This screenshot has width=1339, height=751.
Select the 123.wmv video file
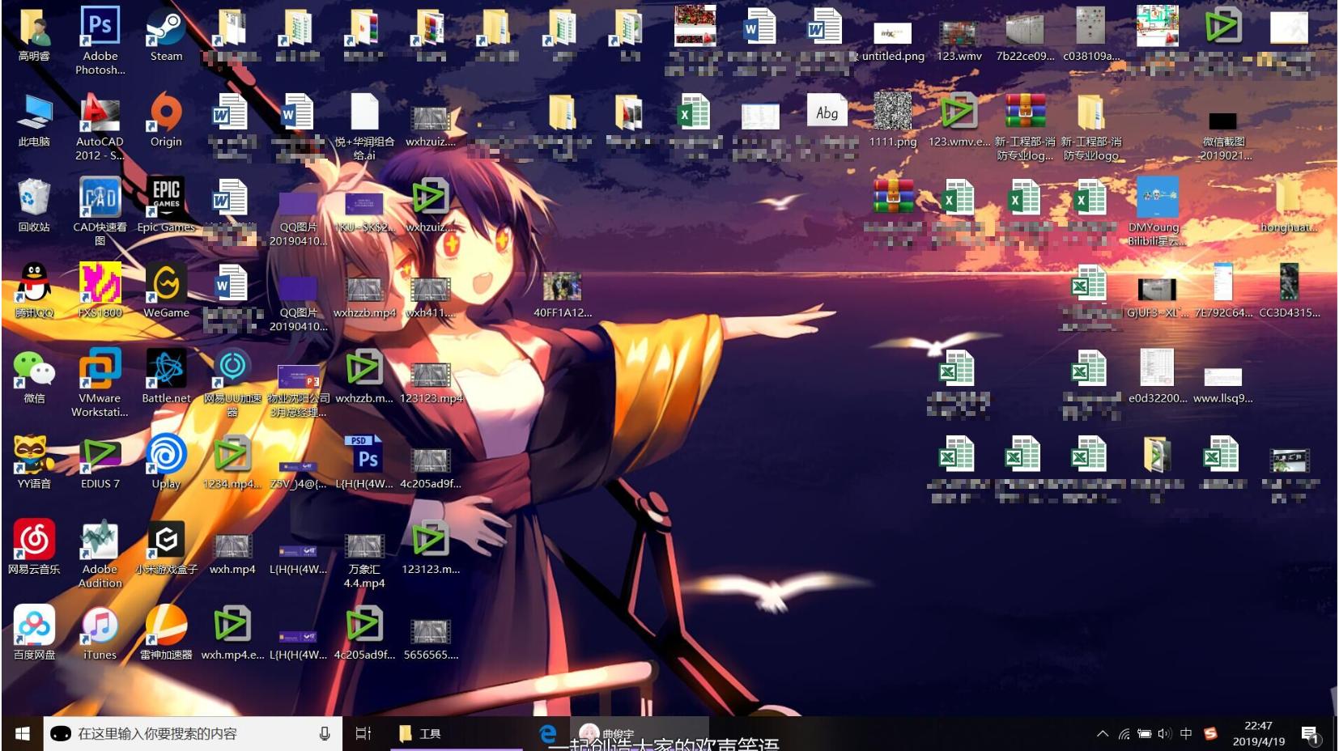(x=959, y=40)
